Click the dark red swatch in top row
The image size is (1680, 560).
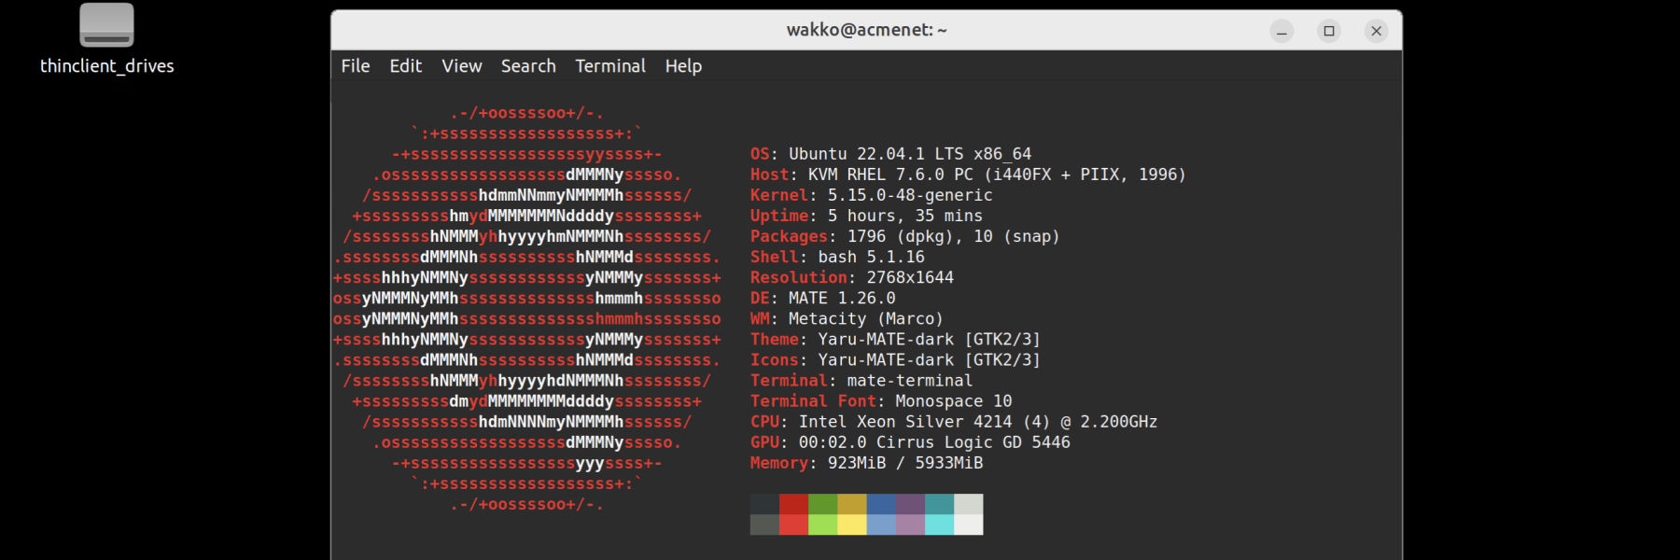(x=793, y=504)
